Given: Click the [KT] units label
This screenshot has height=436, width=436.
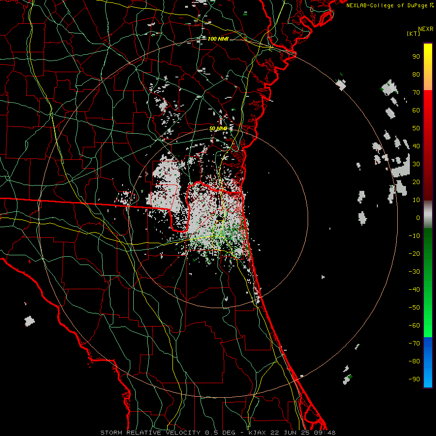Looking at the screenshot, I should click(x=413, y=33).
